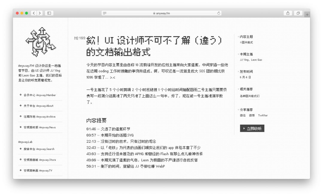The height and width of the screenshot is (196, 323).
Task: Visit 安妮薇商城 Anyway.Store
Action: (x=39, y=160)
